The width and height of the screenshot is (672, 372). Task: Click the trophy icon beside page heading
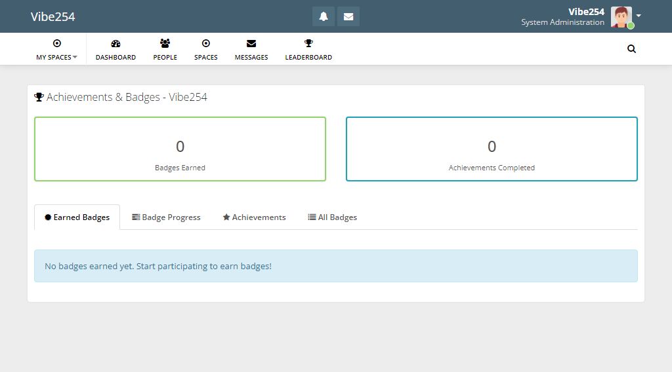tap(39, 97)
